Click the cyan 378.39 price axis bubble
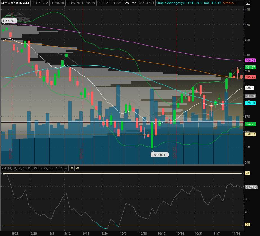Screen dimensions: 260x236 click(250, 103)
